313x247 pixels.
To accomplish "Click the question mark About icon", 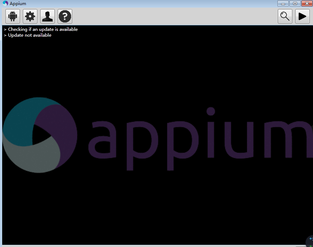I will (x=65, y=16).
